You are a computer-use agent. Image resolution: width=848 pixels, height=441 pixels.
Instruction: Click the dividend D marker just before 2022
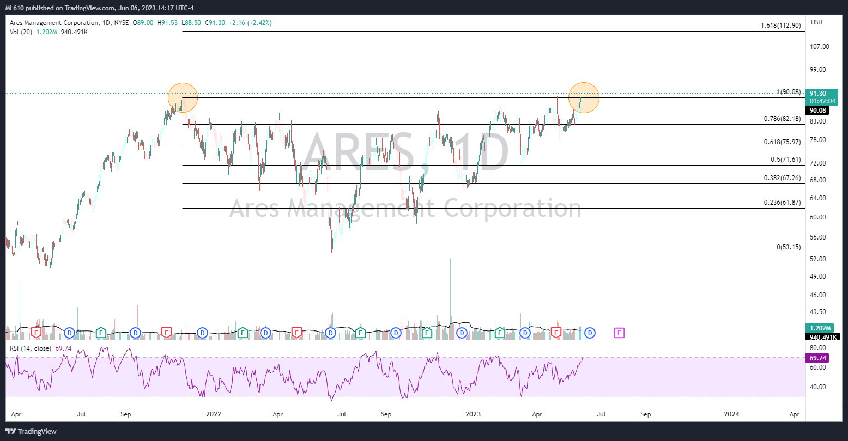click(x=202, y=332)
